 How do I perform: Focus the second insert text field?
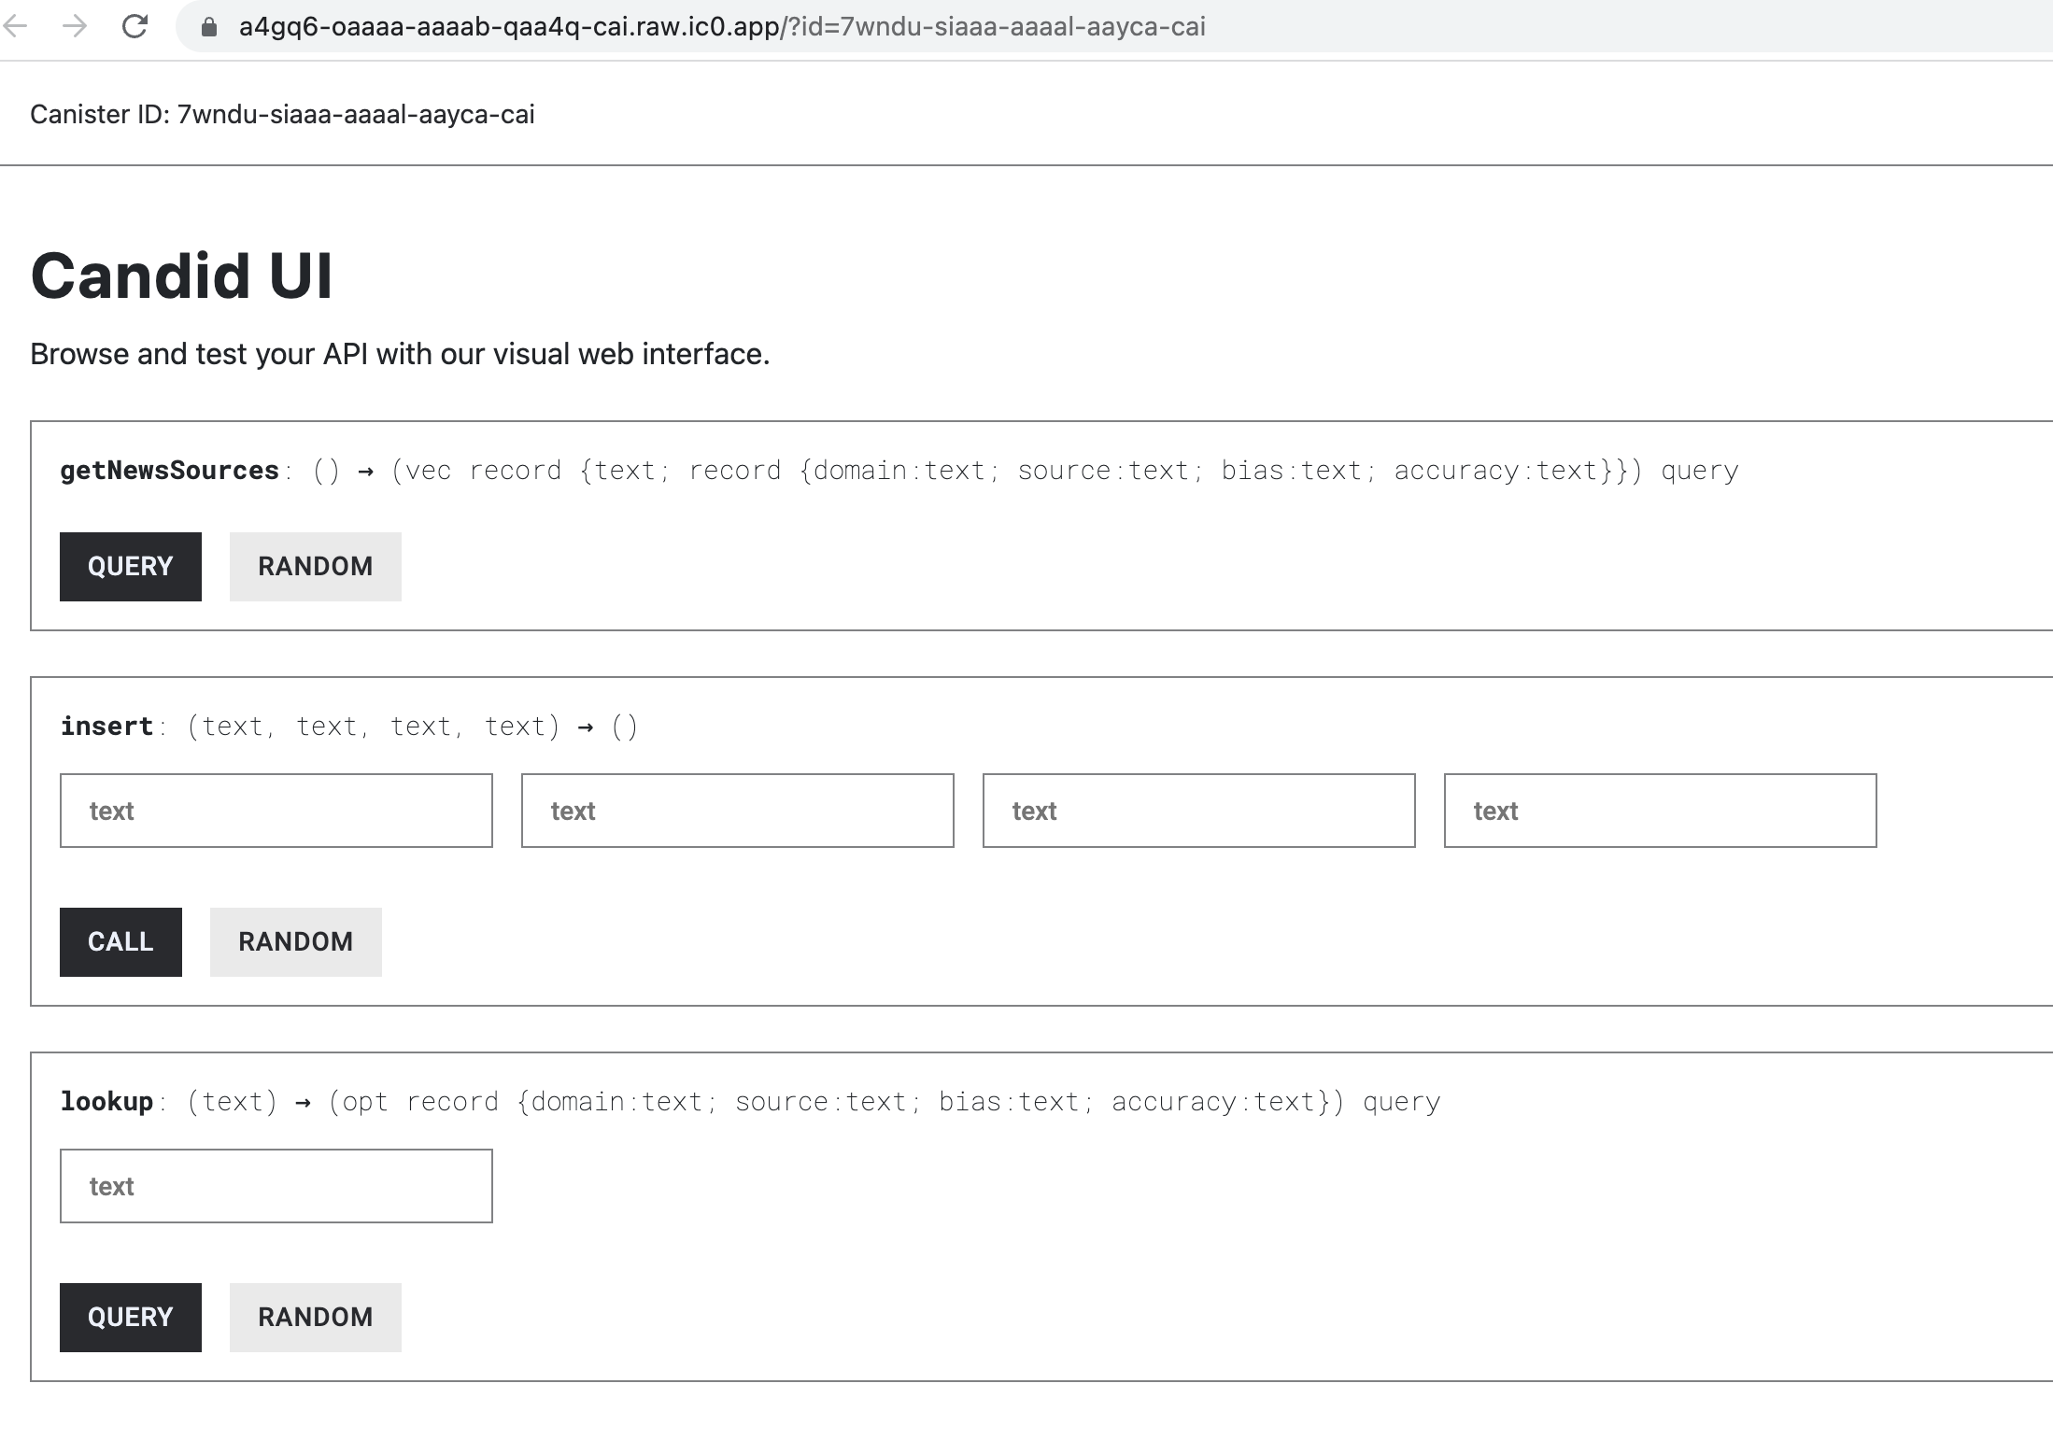coord(737,811)
